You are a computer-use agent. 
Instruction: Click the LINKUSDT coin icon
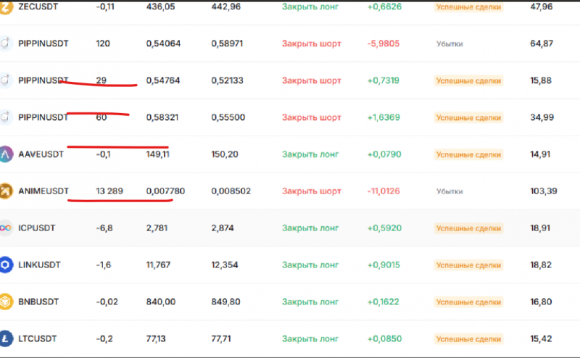coord(7,265)
